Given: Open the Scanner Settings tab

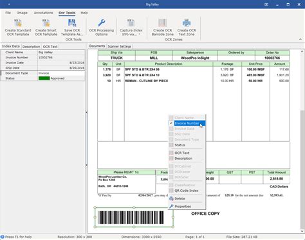Looking at the screenshot, I should tap(120, 46).
